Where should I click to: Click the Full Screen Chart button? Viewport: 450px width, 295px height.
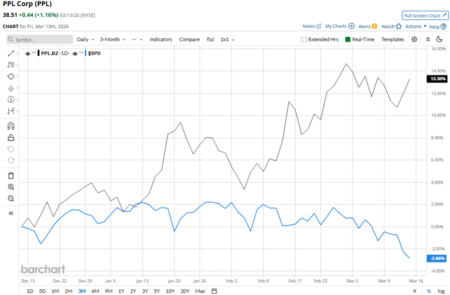(x=424, y=16)
